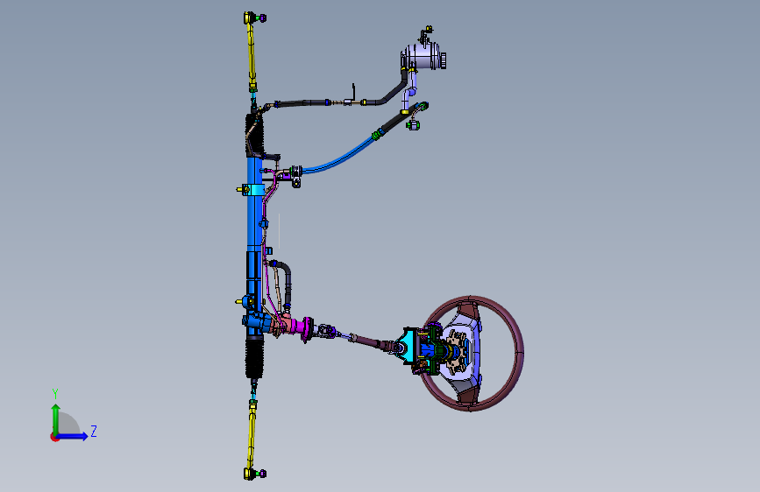The height and width of the screenshot is (492, 760).
Task: Select the light blue rack mounting clamp
Action: point(253,189)
